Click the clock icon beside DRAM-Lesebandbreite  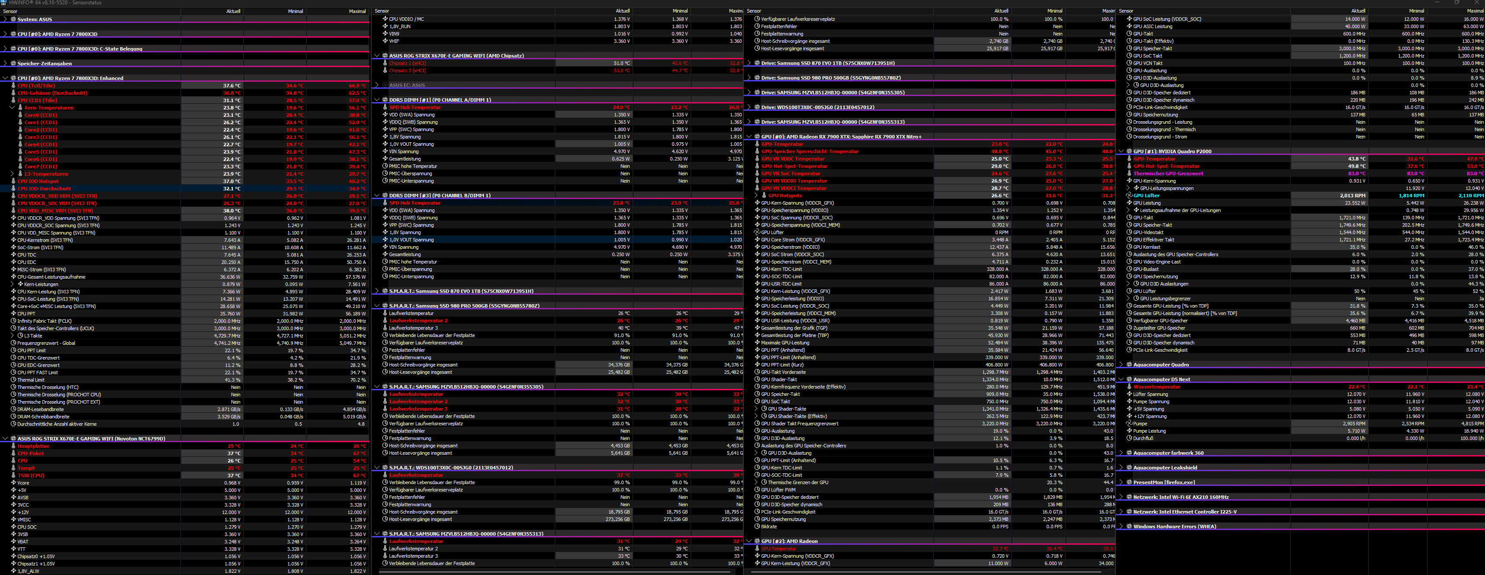point(13,410)
